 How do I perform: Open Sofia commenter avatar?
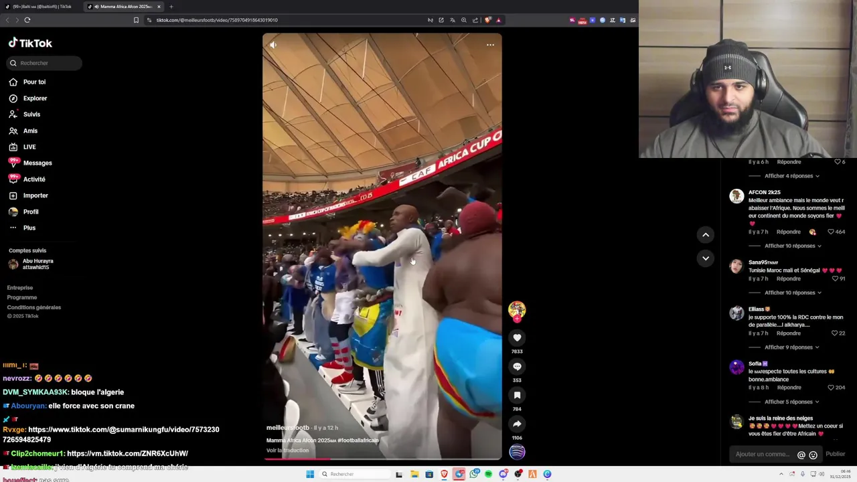(736, 367)
